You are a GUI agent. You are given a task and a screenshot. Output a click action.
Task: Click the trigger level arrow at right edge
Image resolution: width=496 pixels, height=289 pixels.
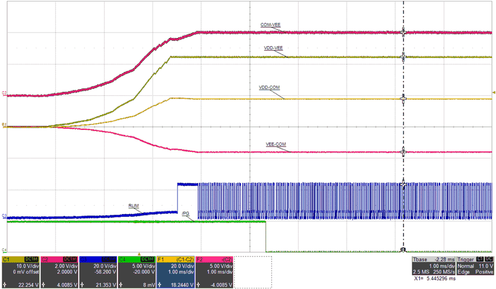(x=494, y=92)
